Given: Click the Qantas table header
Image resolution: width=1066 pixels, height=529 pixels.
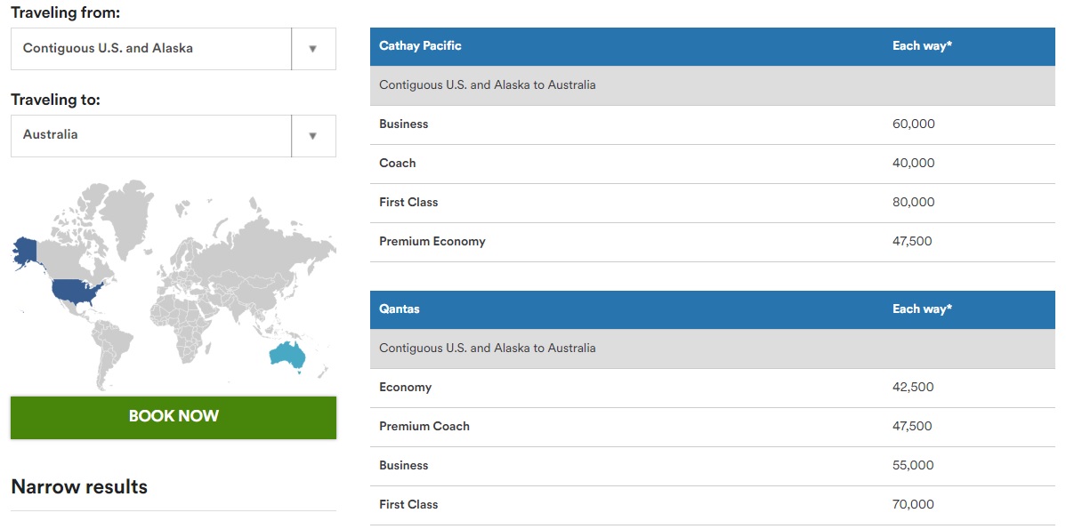Looking at the screenshot, I should [712, 309].
